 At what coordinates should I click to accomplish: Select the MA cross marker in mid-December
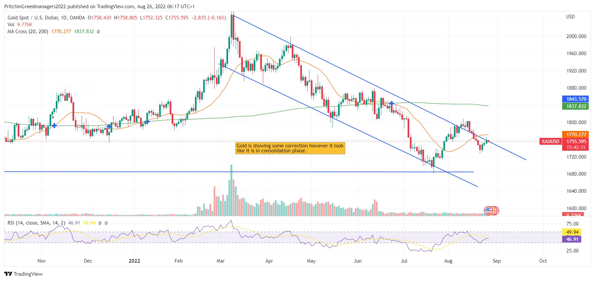(109, 126)
